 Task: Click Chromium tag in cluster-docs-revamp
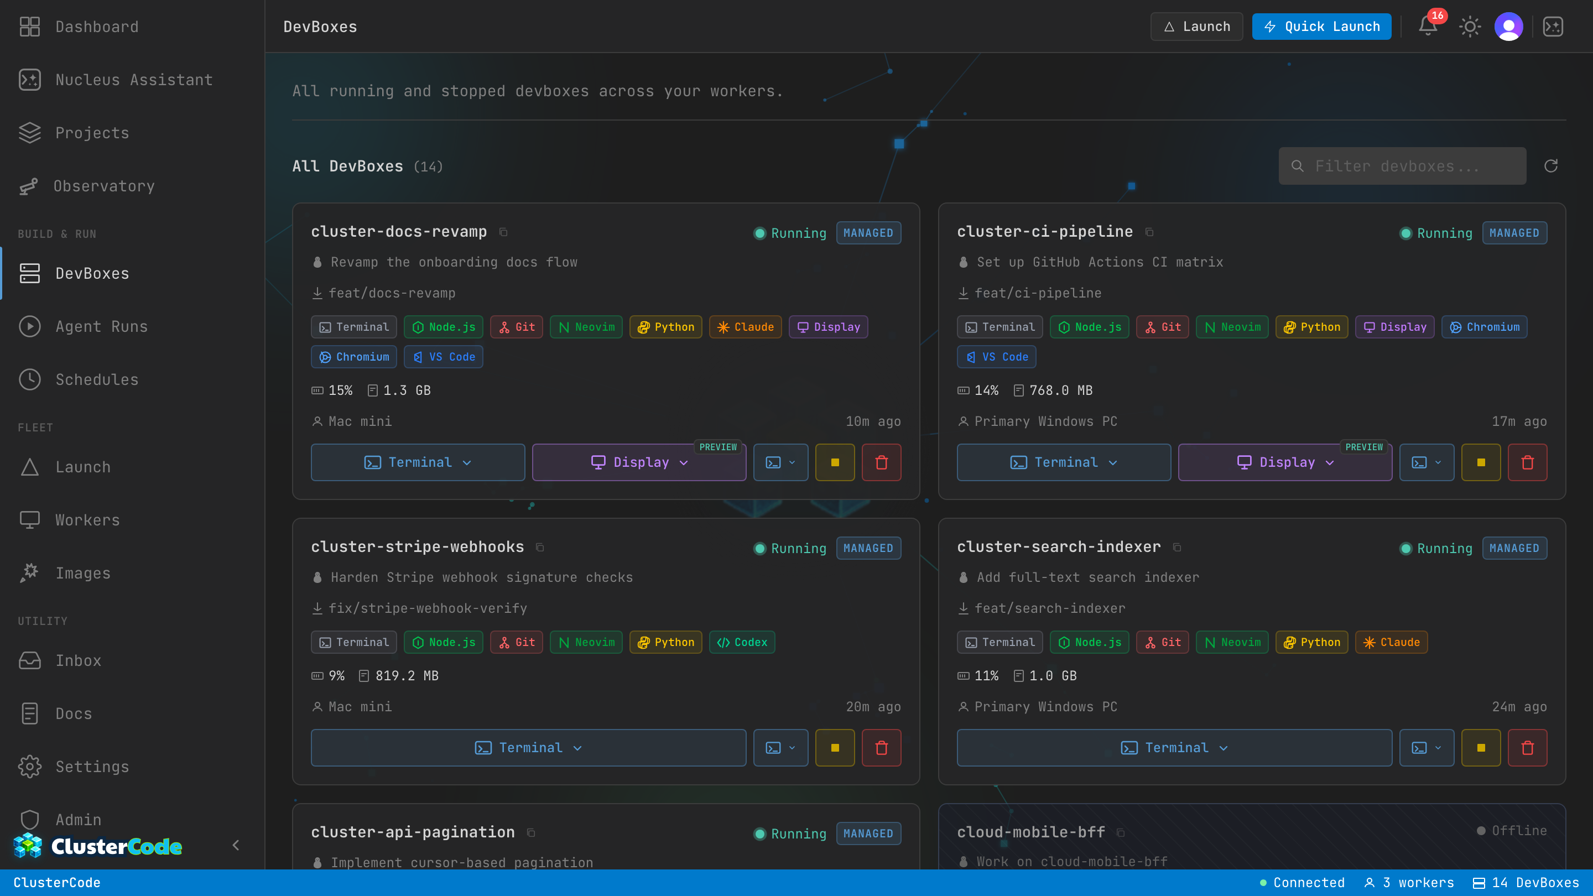coord(354,357)
